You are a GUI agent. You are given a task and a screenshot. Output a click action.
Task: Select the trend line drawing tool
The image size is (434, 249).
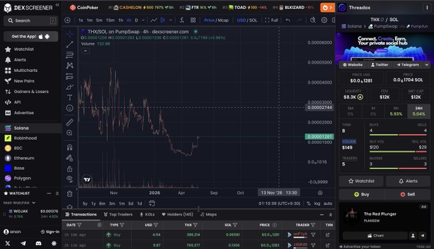coord(70,44)
